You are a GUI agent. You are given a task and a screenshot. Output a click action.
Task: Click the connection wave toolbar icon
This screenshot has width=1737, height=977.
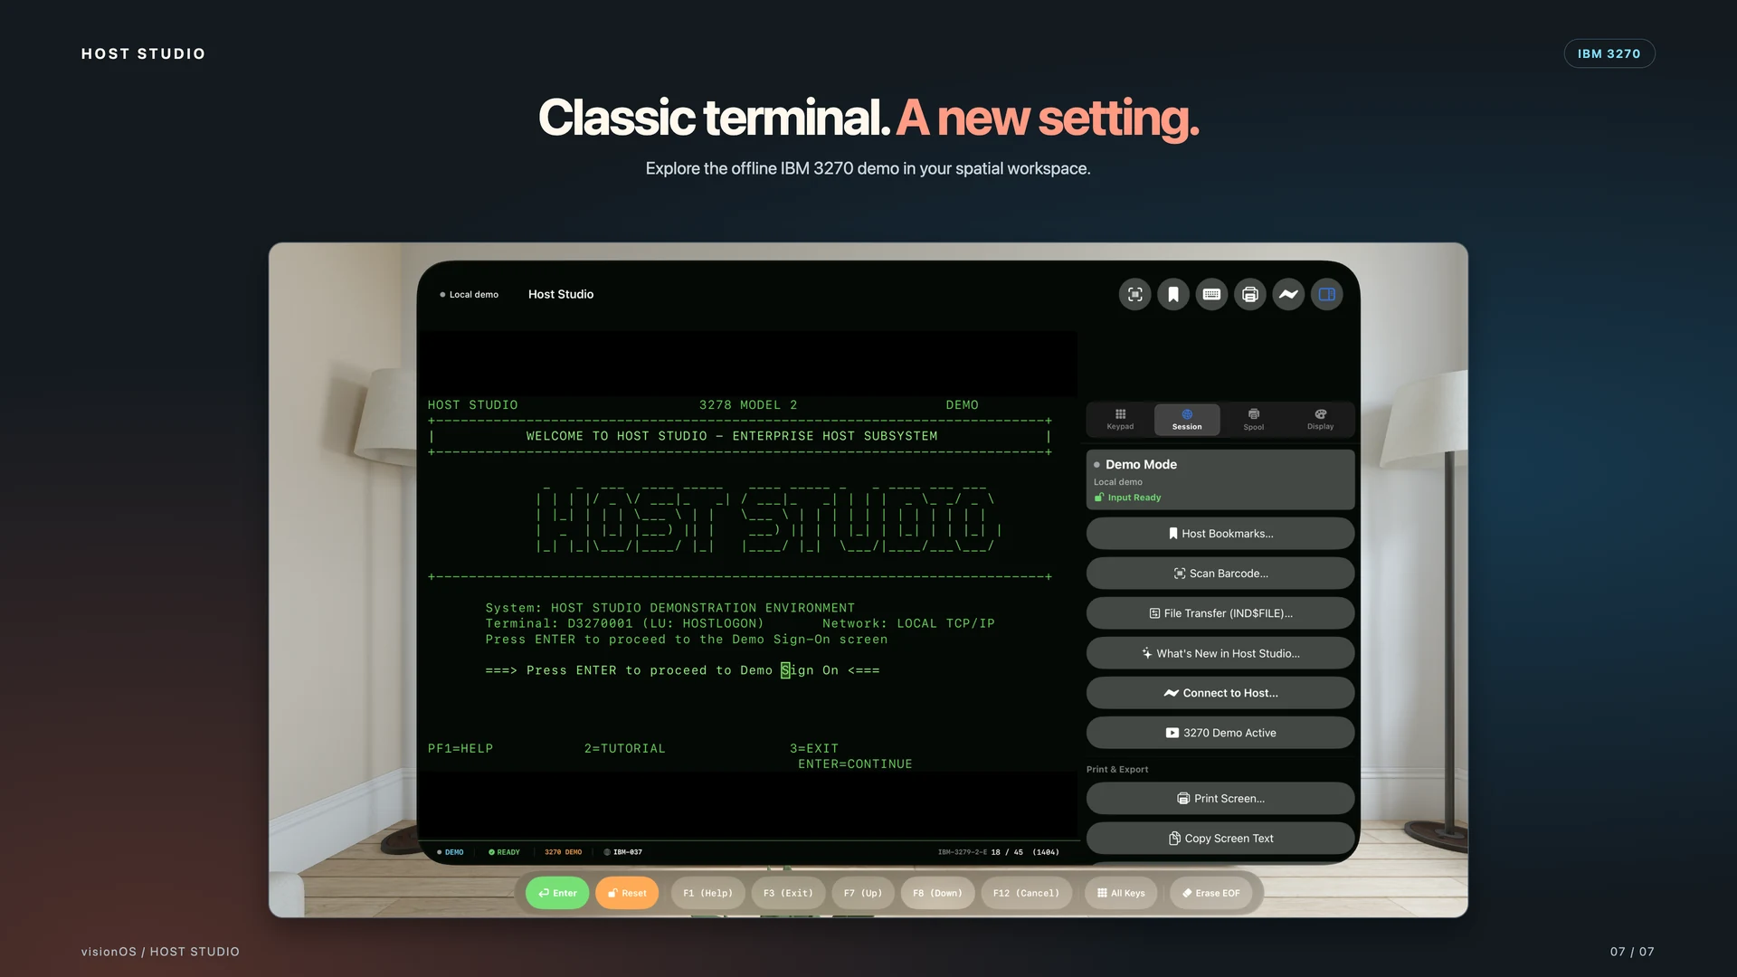1288,295
